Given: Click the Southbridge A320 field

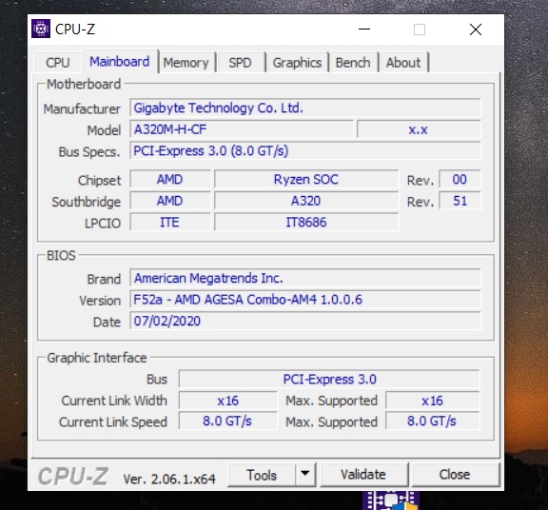Looking at the screenshot, I should [306, 201].
